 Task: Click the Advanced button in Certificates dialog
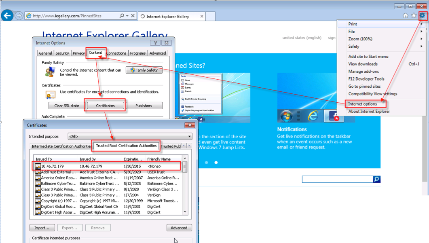[x=179, y=228]
